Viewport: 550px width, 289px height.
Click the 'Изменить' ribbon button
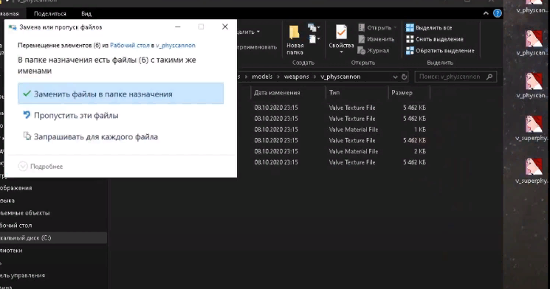pos(377,39)
